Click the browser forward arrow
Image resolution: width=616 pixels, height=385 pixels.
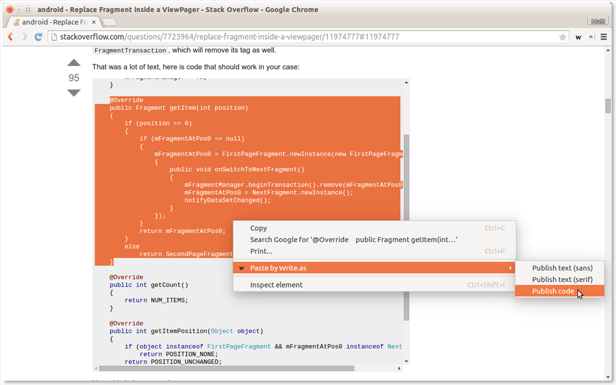[24, 37]
